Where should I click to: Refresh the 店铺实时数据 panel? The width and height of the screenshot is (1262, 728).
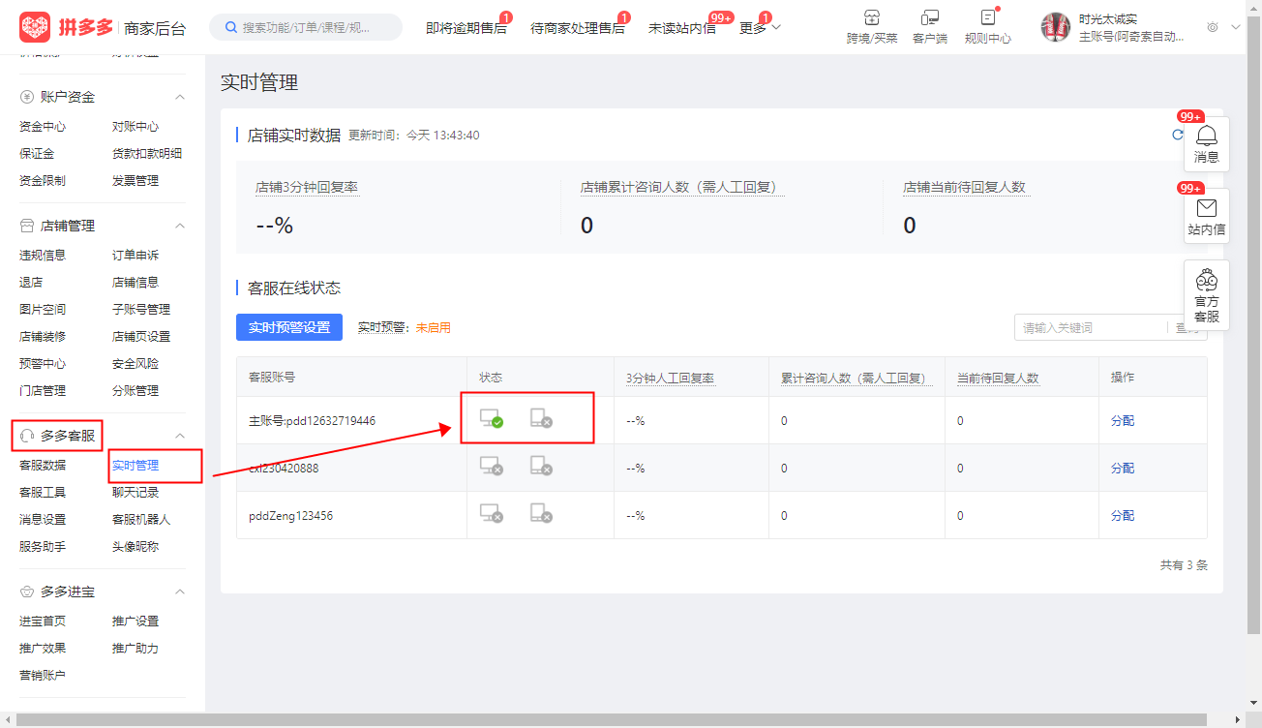coord(1178,135)
